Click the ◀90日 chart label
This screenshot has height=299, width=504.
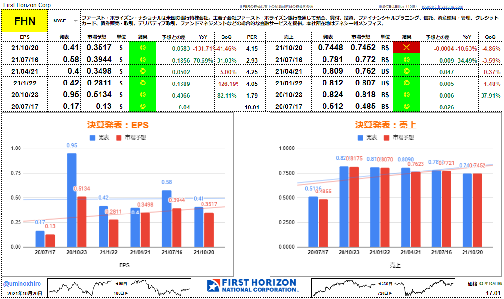click(121, 284)
